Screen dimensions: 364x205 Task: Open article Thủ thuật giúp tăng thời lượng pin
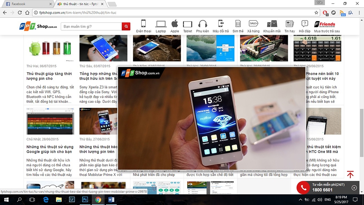[x=49, y=76]
